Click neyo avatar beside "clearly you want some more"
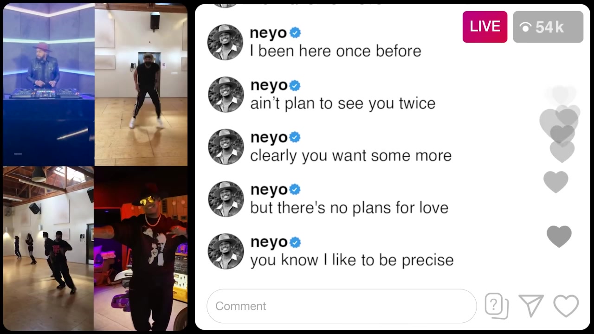 point(226,147)
